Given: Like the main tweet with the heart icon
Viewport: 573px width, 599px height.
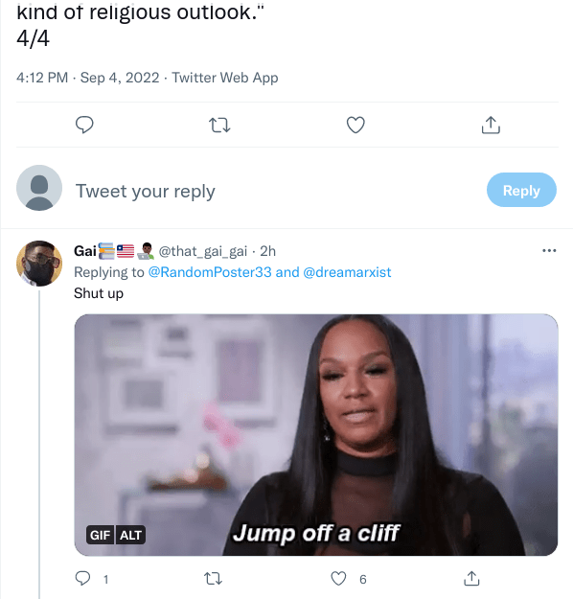Looking at the screenshot, I should pos(355,125).
